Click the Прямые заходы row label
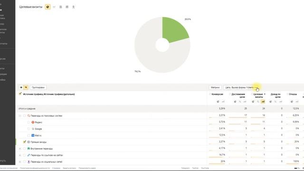 pyautogui.click(x=38, y=142)
